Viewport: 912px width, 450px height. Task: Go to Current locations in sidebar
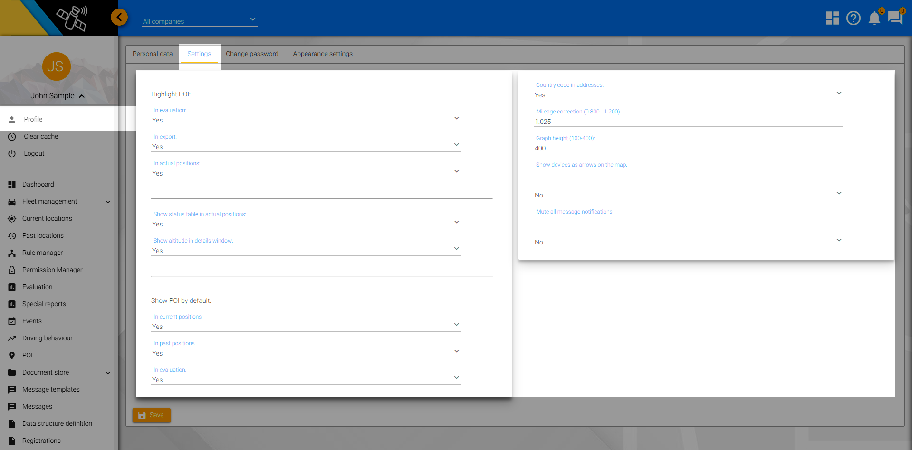click(x=47, y=219)
